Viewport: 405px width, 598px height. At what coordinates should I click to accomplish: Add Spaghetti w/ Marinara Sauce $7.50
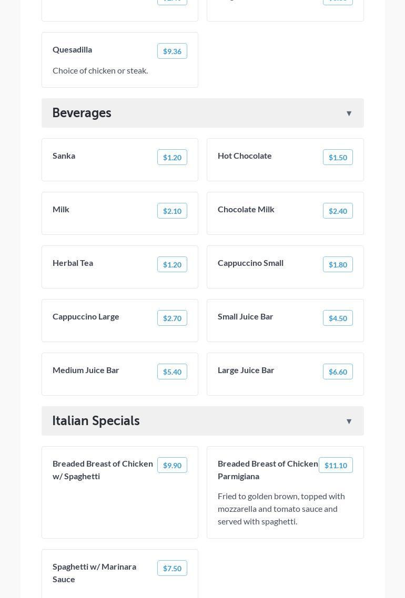click(172, 568)
